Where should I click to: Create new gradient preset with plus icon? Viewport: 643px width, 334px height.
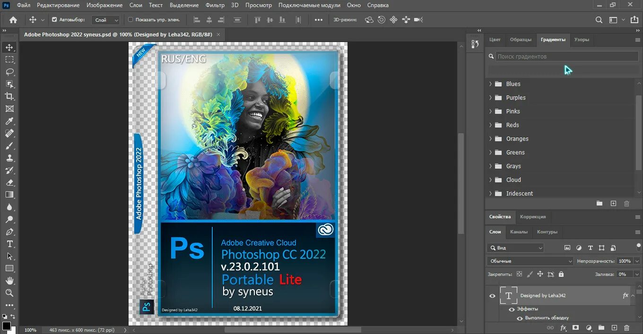point(613,203)
